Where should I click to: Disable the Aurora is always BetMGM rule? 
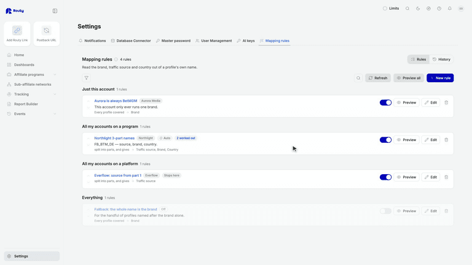pyautogui.click(x=385, y=102)
